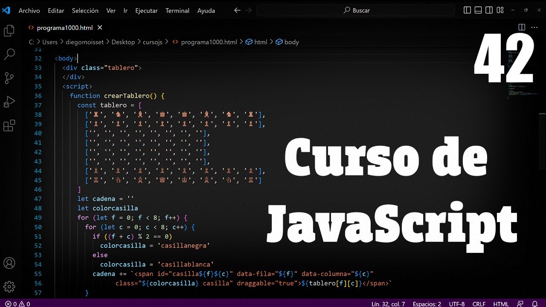This screenshot has width=546, height=307.
Task: Toggle the primary side bar layout icon
Action: (x=467, y=10)
